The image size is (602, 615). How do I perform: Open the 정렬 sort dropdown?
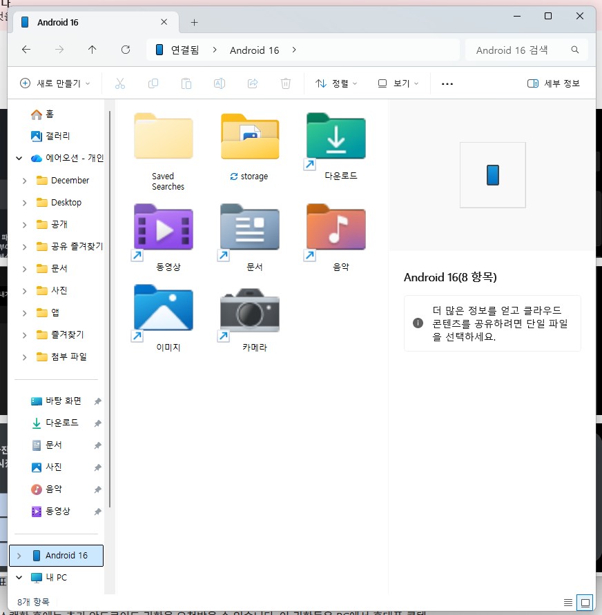tap(336, 83)
